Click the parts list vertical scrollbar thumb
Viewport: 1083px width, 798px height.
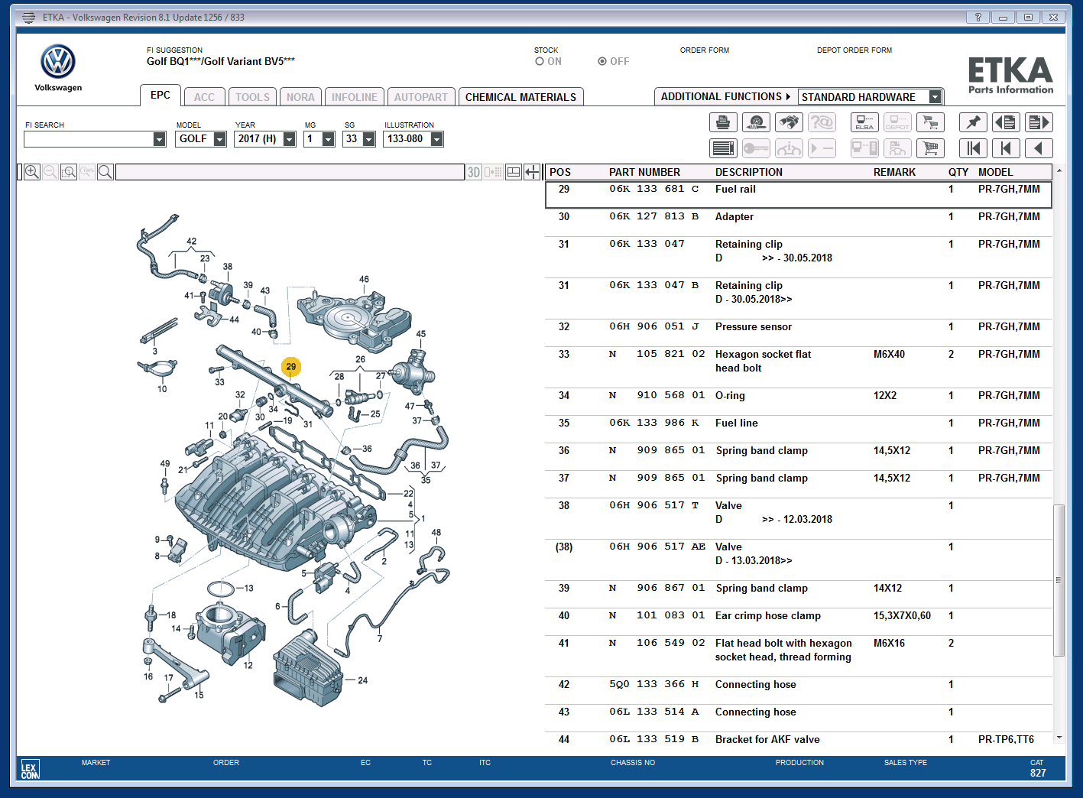1059,579
